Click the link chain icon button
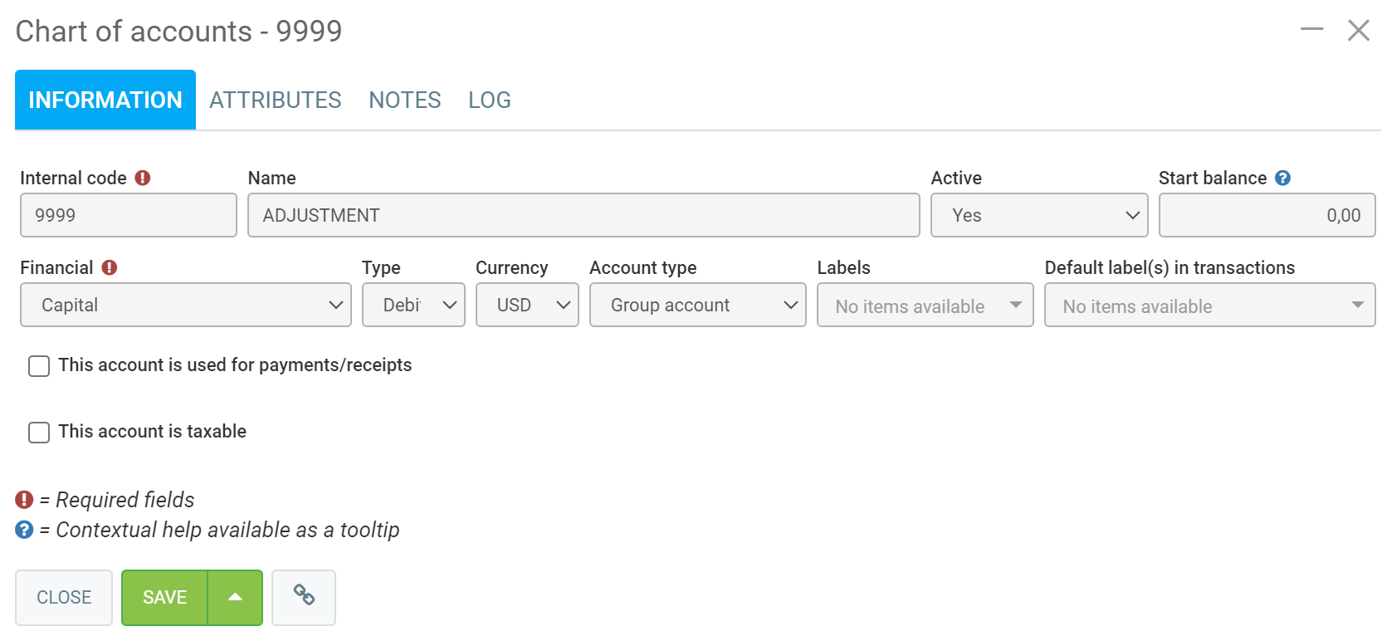1382x636 pixels. (x=304, y=597)
